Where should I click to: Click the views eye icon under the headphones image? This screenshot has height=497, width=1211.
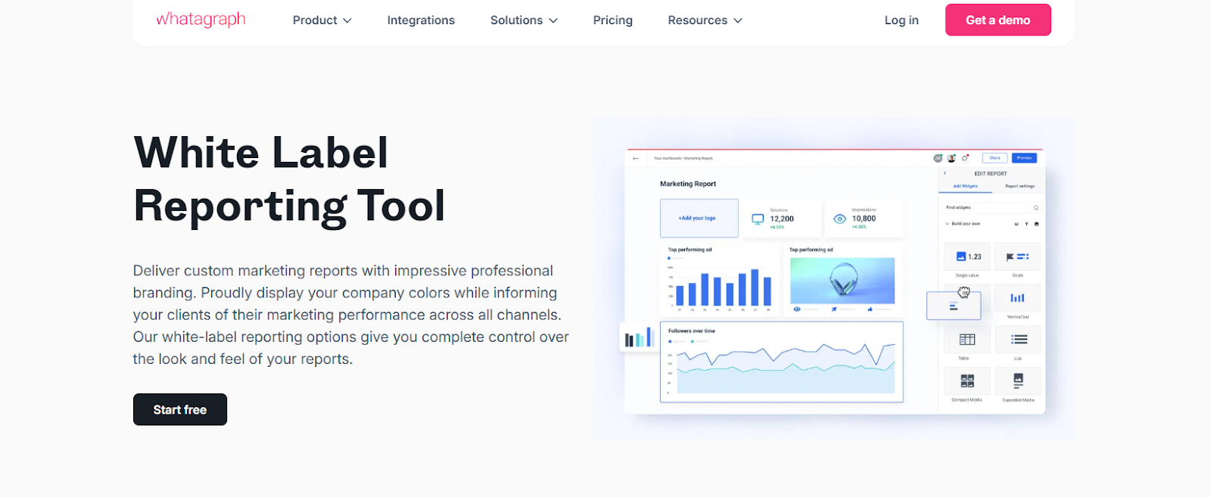[x=797, y=309]
